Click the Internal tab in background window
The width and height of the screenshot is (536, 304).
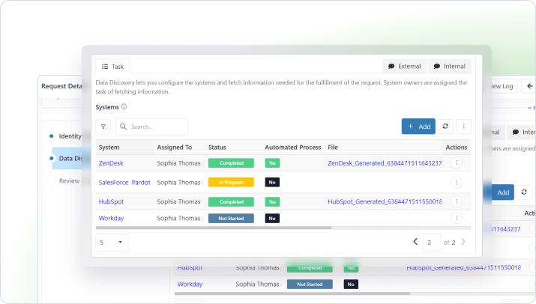tap(522, 133)
